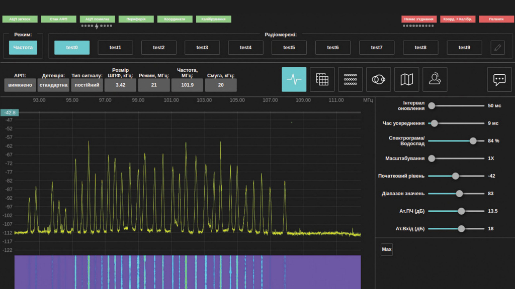Click the pencil edit radio networks icon
Screen dimensions: 515x289
point(497,48)
